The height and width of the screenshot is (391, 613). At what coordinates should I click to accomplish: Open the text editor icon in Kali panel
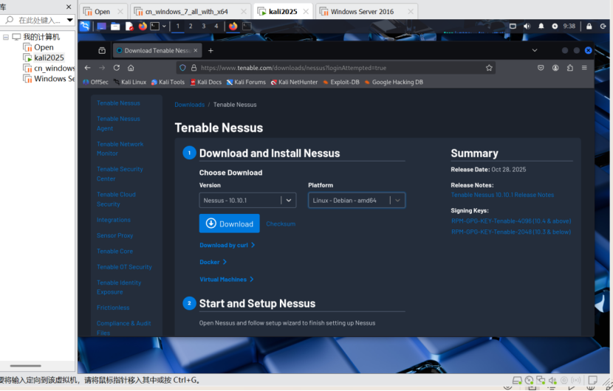pos(129,26)
